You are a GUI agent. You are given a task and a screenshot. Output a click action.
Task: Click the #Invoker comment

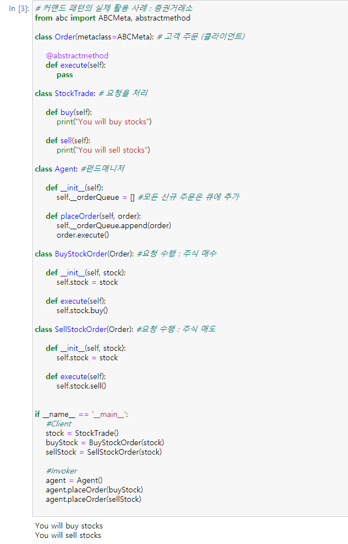coord(62,471)
